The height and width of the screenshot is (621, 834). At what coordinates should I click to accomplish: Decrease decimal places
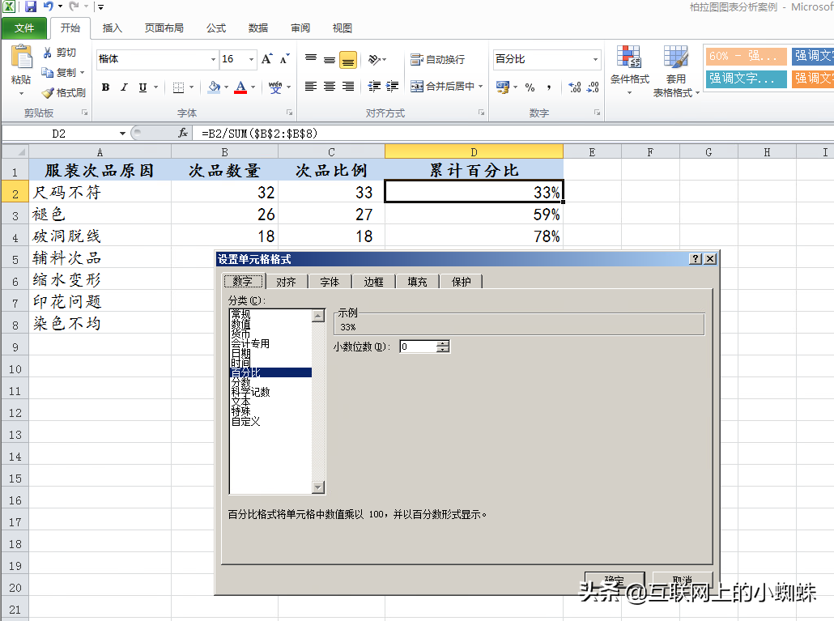(593, 87)
